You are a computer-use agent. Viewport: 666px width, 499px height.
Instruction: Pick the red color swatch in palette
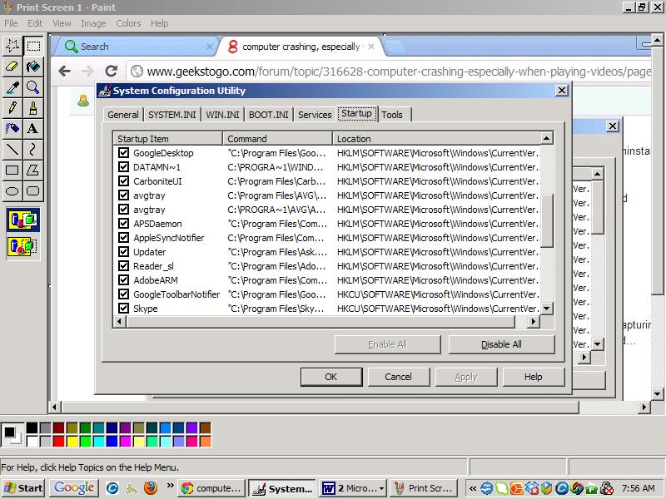coord(58,442)
